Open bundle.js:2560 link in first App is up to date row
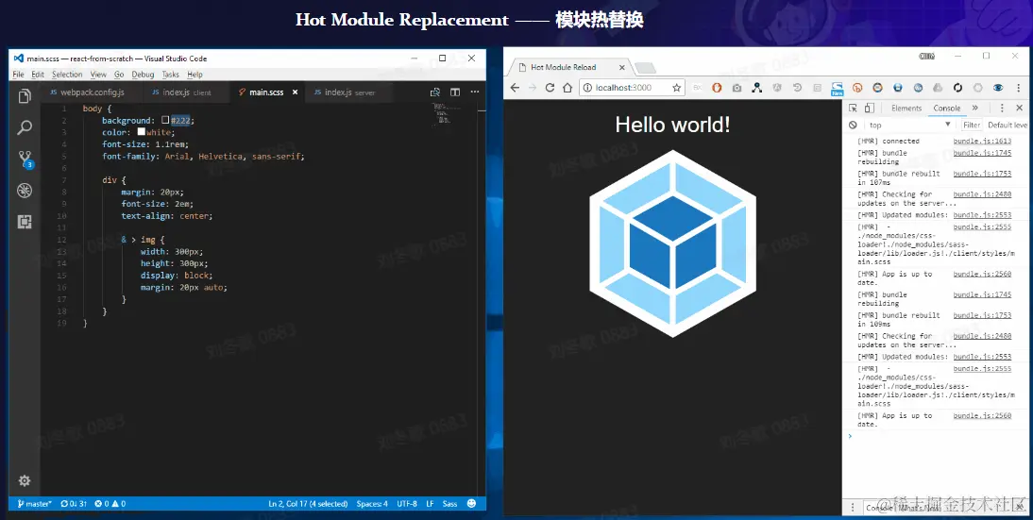Viewport: 1033px width, 520px height. point(982,274)
